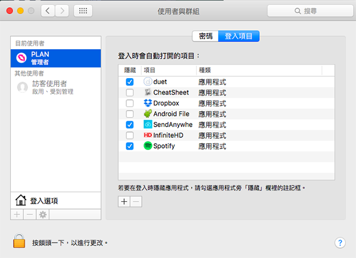
Task: Click 應用程式 type in the Dropbox row
Action: click(212, 104)
